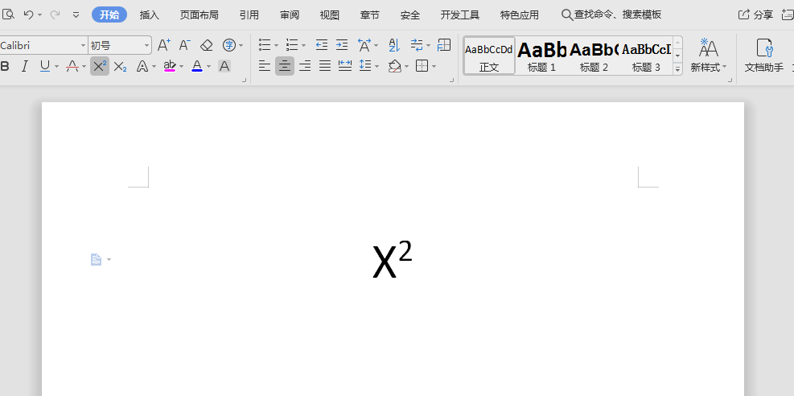Open the Calibri font name dropdown
Screen dimensions: 794x396
(x=43, y=45)
